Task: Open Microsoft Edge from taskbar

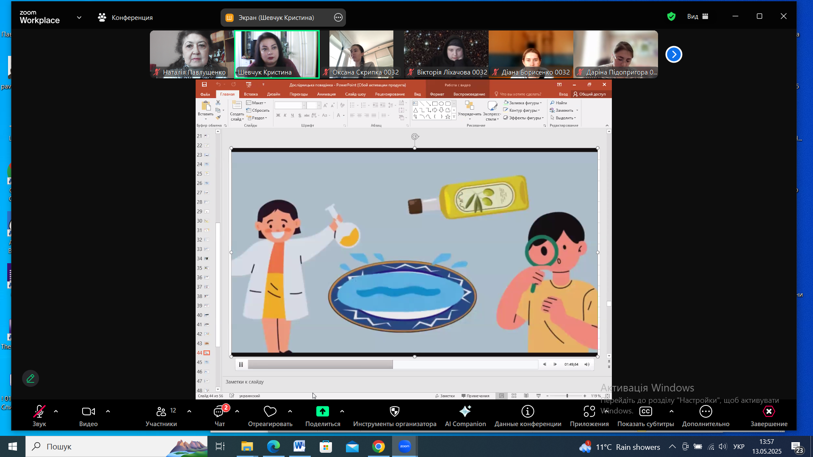Action: (273, 446)
